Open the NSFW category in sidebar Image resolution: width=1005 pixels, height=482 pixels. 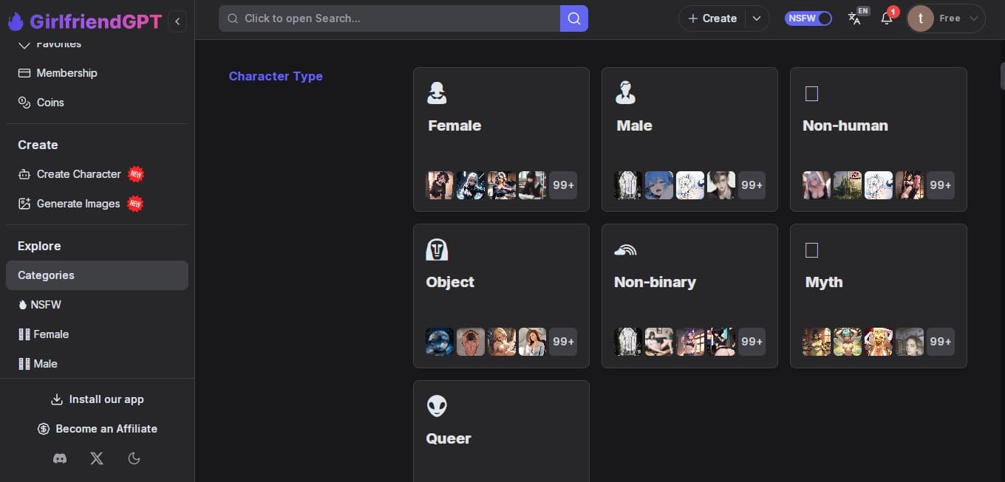(x=97, y=305)
